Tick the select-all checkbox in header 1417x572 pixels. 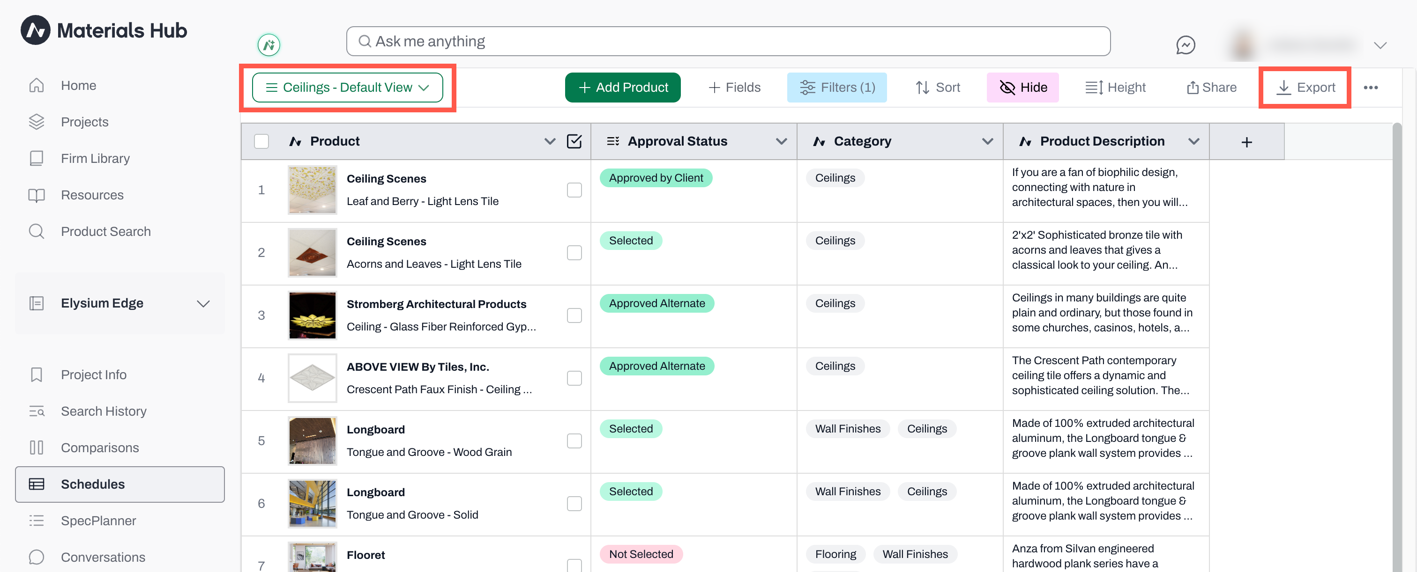coord(261,141)
